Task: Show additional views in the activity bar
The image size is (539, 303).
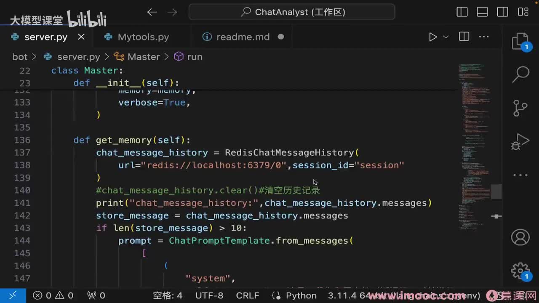Action: pyautogui.click(x=520, y=175)
